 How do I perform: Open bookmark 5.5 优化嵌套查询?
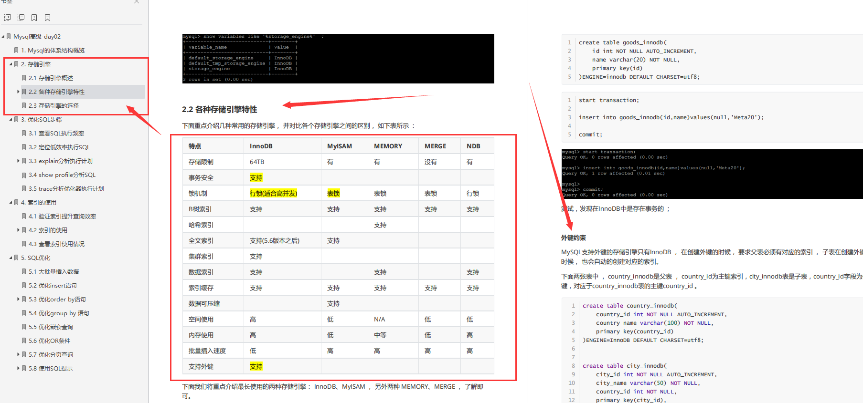click(51, 327)
